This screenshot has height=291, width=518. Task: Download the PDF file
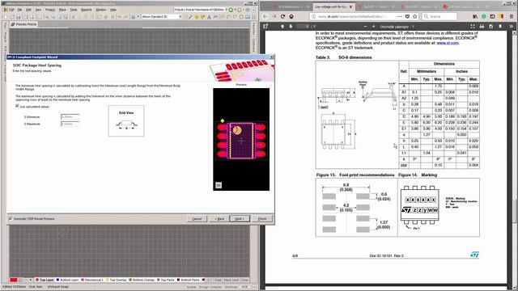click(x=491, y=27)
